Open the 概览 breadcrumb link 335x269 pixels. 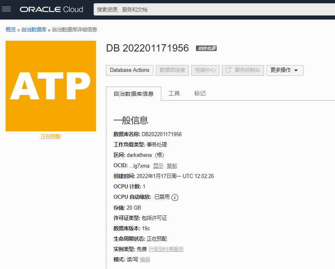coord(11,30)
